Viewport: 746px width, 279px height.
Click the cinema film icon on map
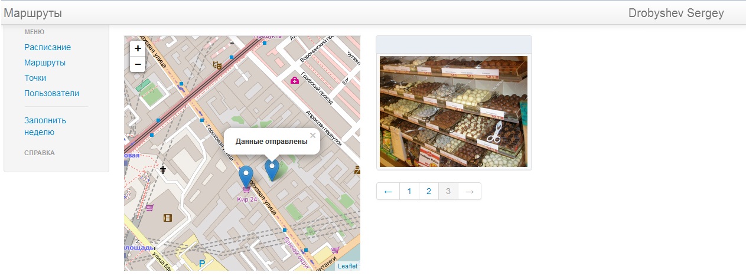click(x=168, y=218)
